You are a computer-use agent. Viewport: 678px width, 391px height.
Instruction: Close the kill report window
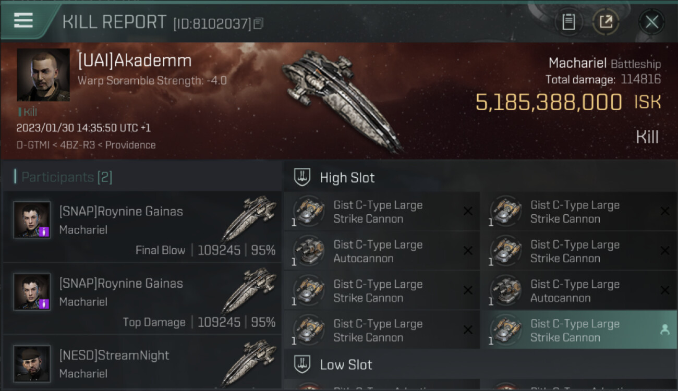pos(651,22)
